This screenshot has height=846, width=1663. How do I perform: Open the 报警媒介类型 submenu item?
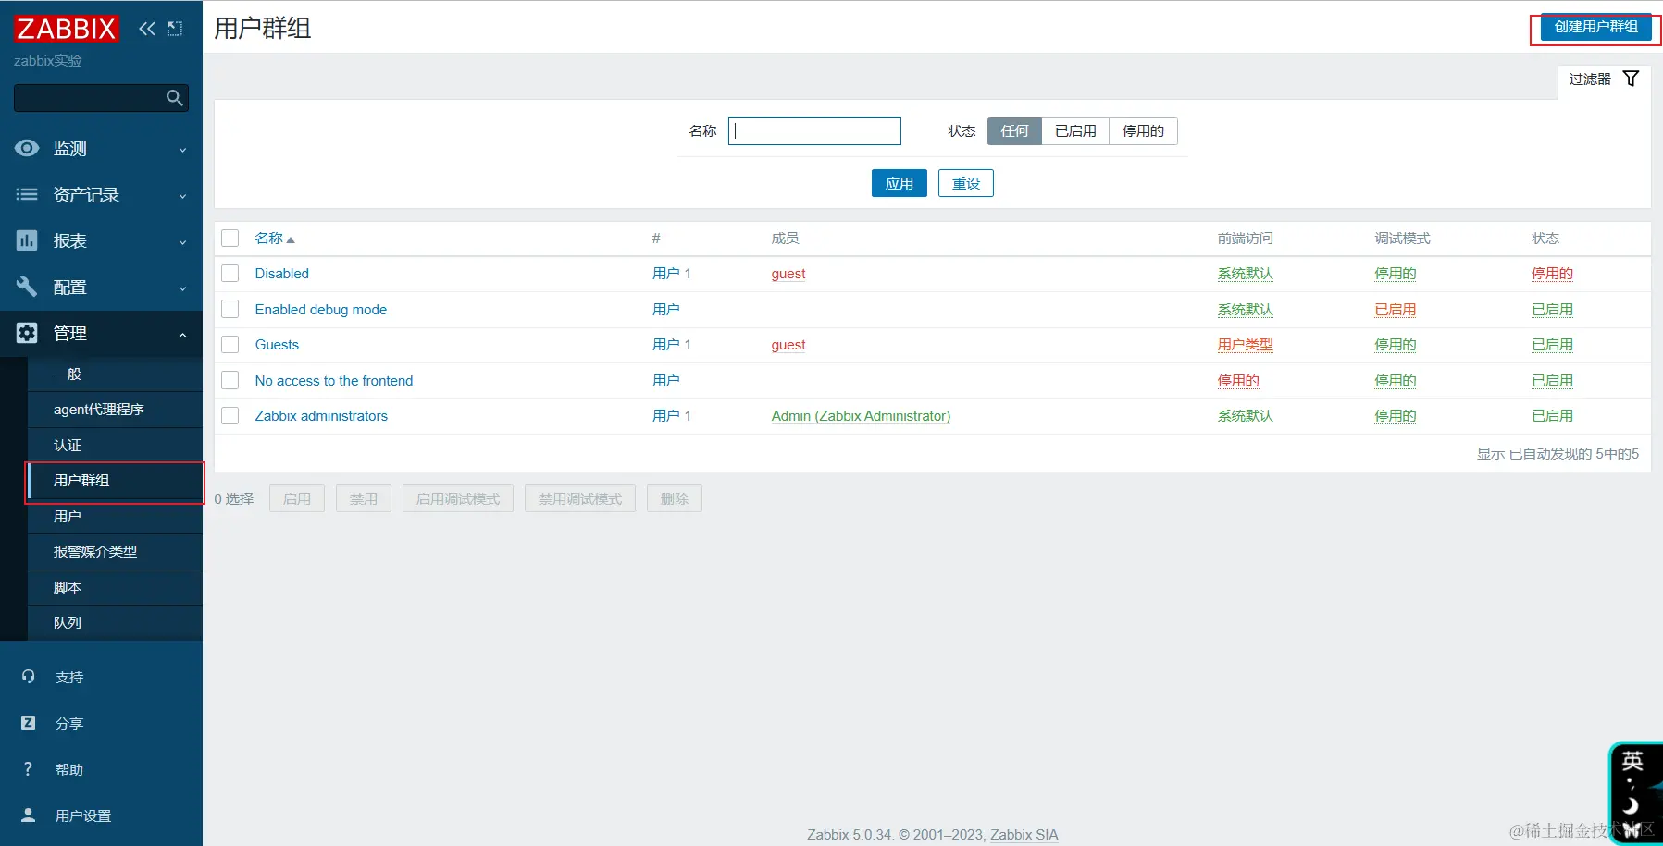(115, 552)
